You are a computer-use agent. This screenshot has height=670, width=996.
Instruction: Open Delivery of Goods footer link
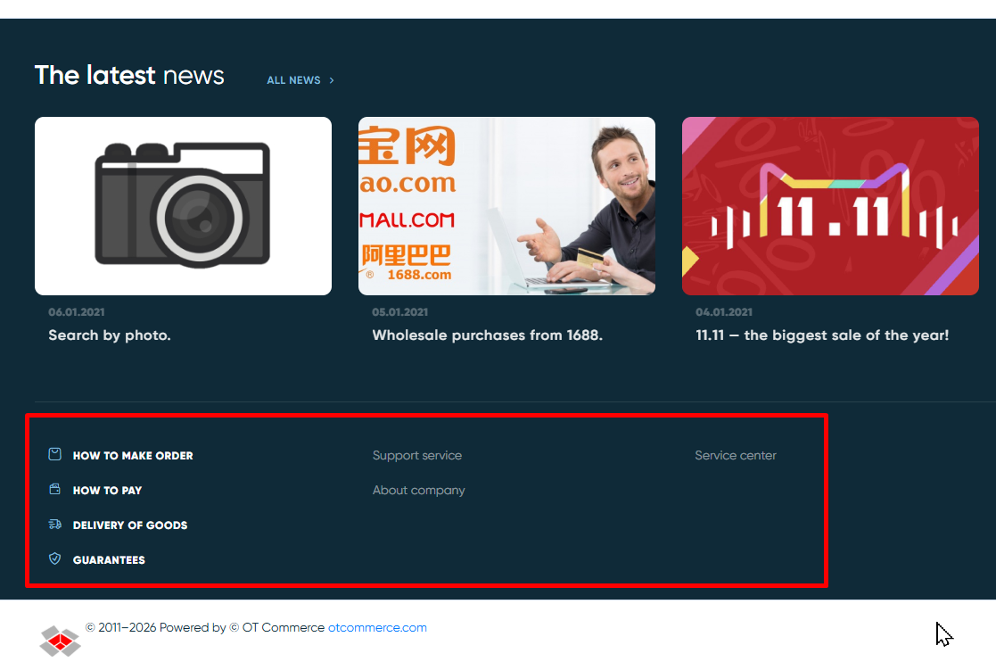(130, 525)
